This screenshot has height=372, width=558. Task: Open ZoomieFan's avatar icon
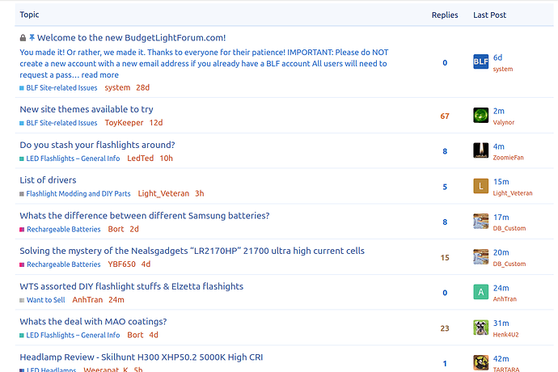tap(481, 150)
